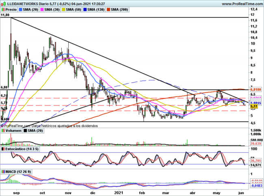Click the 6,24 dashed level label
Image resolution: width=264 pixels, height=196 pixels.
[4, 95]
